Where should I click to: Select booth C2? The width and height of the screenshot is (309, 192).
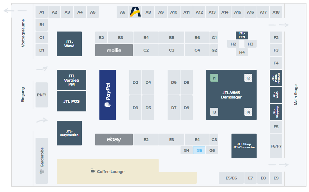(x=146, y=50)
